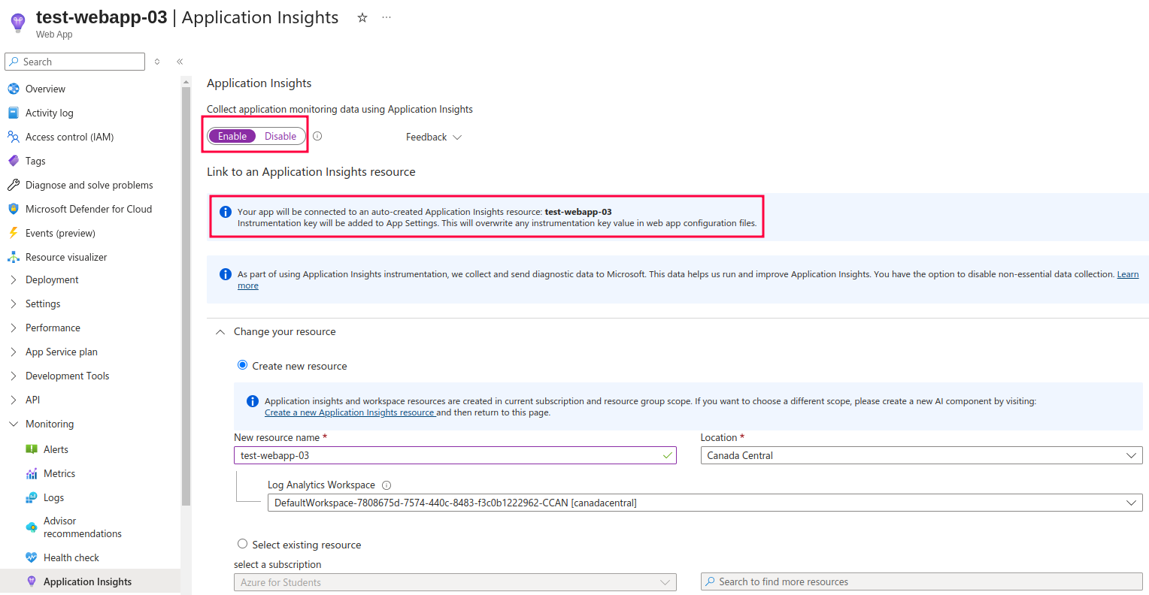1149x595 pixels.
Task: Collapse the Monitoring section
Action: [x=14, y=424]
